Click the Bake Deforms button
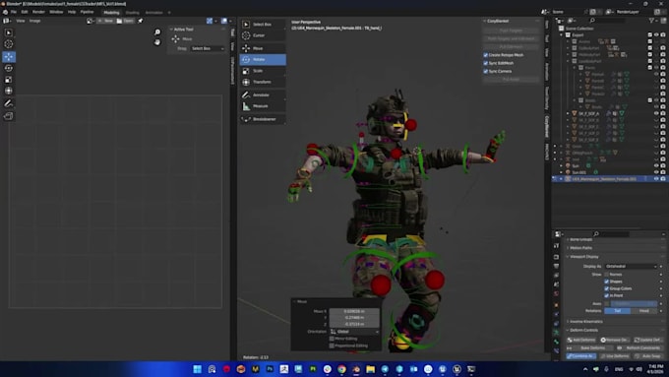Screen dimensions: 669x377 [590, 348]
